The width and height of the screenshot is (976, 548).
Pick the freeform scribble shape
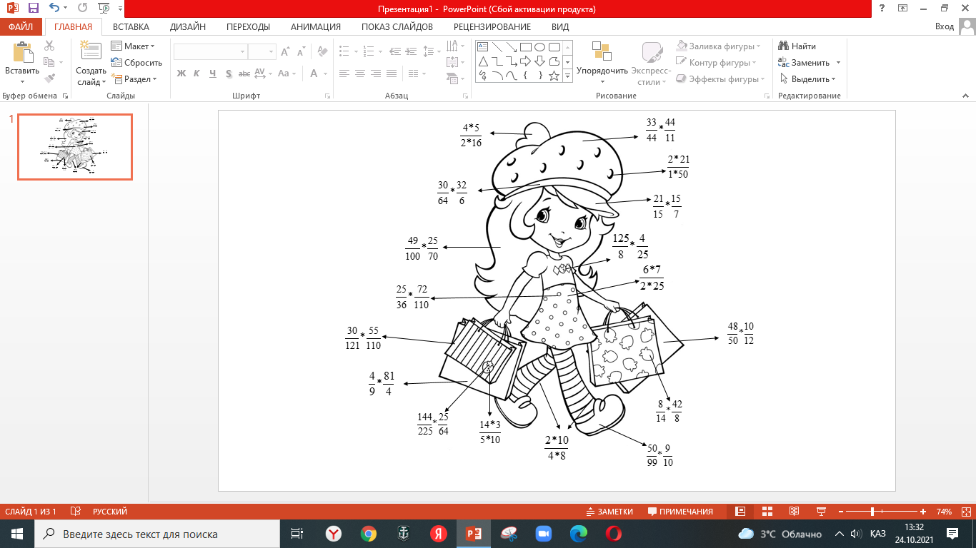pos(483,75)
